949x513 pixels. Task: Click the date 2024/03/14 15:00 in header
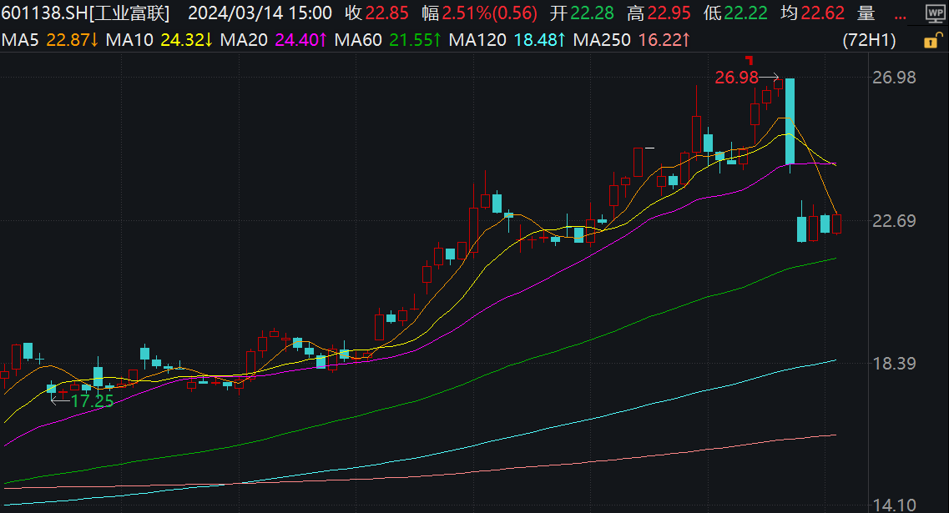click(x=260, y=13)
